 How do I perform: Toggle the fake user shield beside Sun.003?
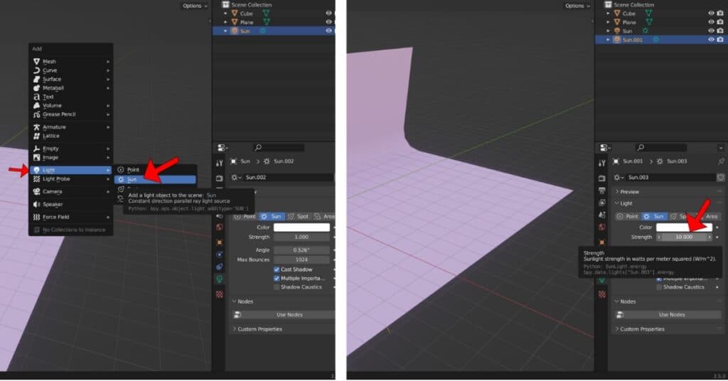720,177
